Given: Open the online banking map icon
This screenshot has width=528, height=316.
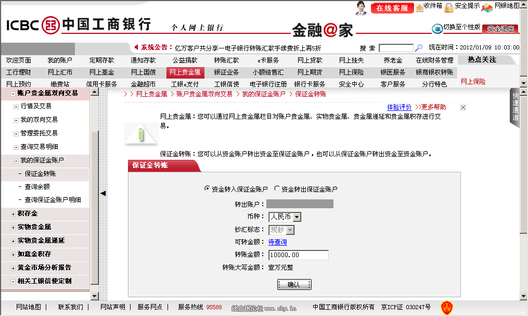Looking at the screenshot, I should click(487, 7).
